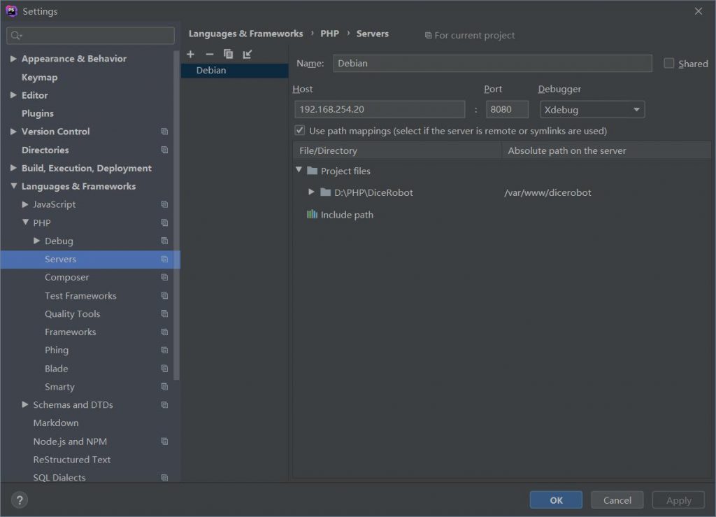Screen dimensions: 716x517
Task: Open the Markdown settings page
Action: click(56, 423)
